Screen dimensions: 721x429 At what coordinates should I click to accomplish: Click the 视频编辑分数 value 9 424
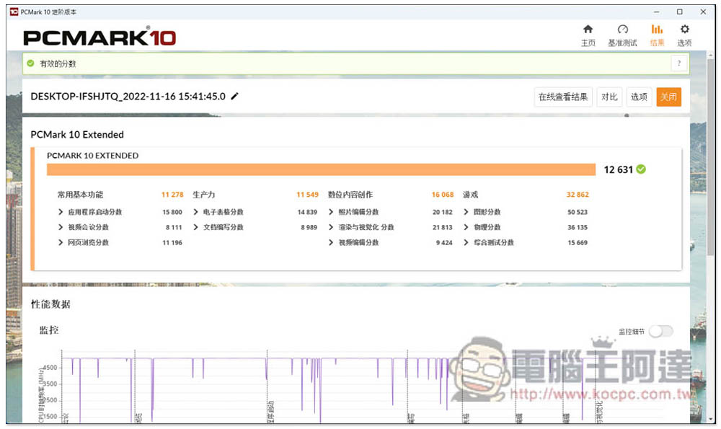click(444, 242)
